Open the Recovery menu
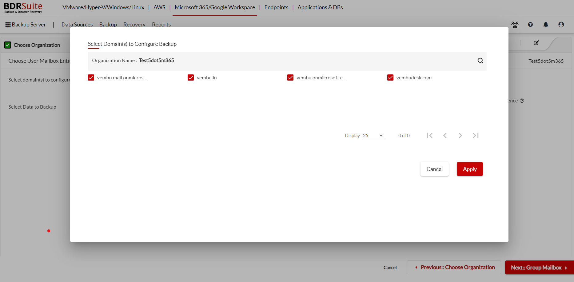The image size is (574, 282). coord(134,25)
